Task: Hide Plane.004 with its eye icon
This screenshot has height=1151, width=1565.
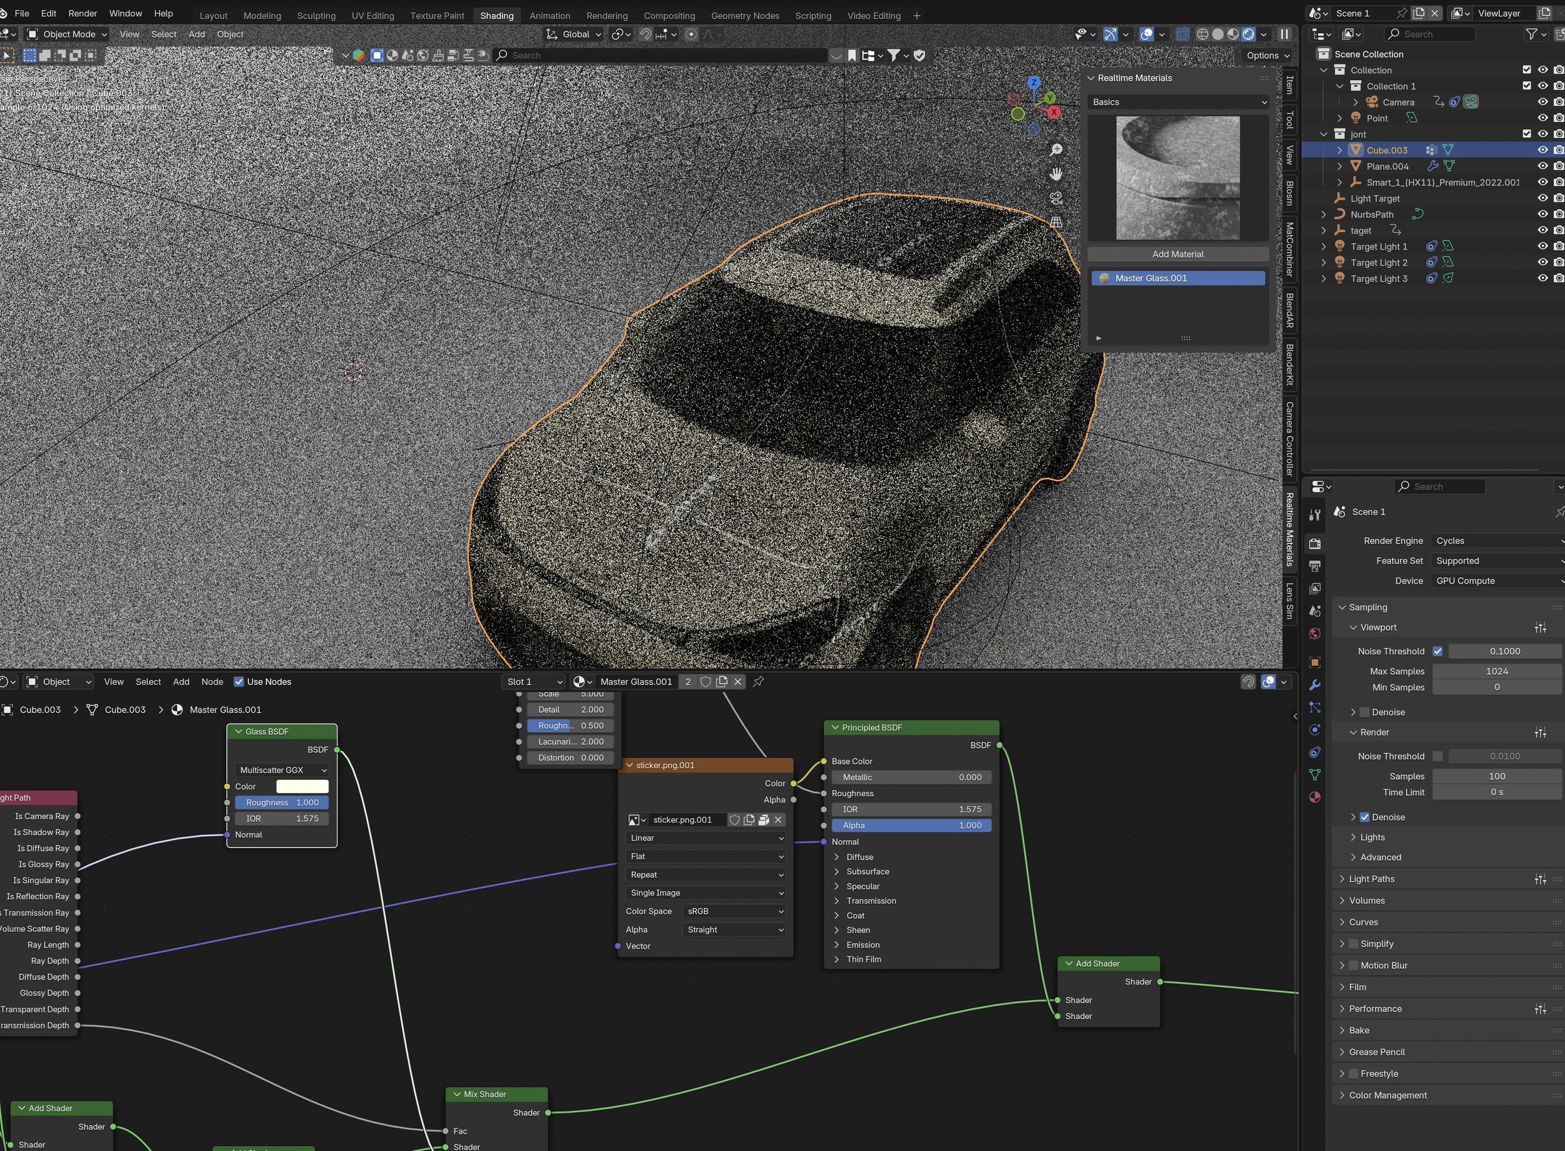Action: click(1542, 166)
